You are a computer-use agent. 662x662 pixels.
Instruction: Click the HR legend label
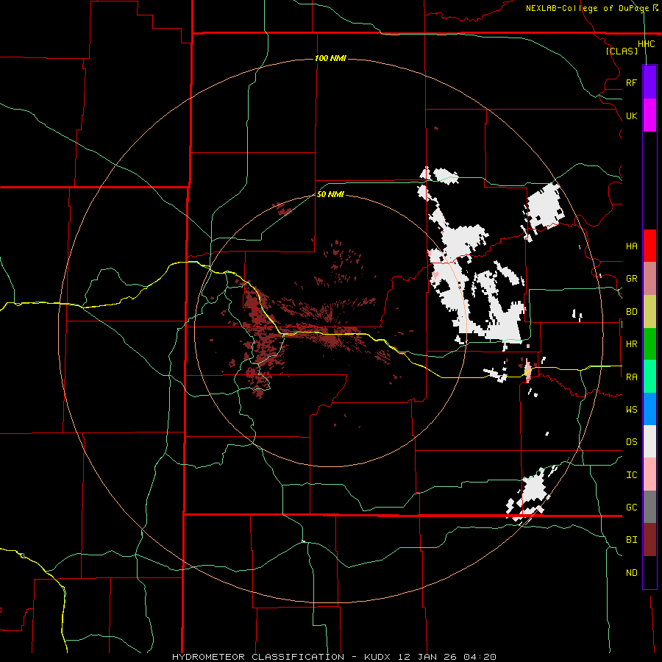pos(631,344)
